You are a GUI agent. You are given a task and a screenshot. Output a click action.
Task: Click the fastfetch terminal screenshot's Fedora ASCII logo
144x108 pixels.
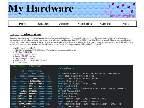pos(32,87)
